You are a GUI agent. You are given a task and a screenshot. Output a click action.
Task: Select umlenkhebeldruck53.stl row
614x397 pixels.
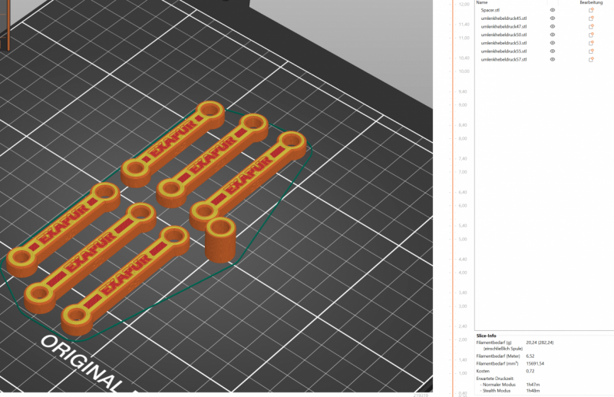(503, 43)
